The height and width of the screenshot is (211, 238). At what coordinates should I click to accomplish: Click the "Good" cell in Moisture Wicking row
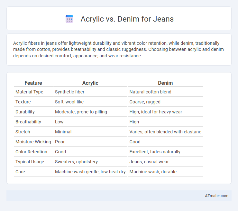pos(135,142)
